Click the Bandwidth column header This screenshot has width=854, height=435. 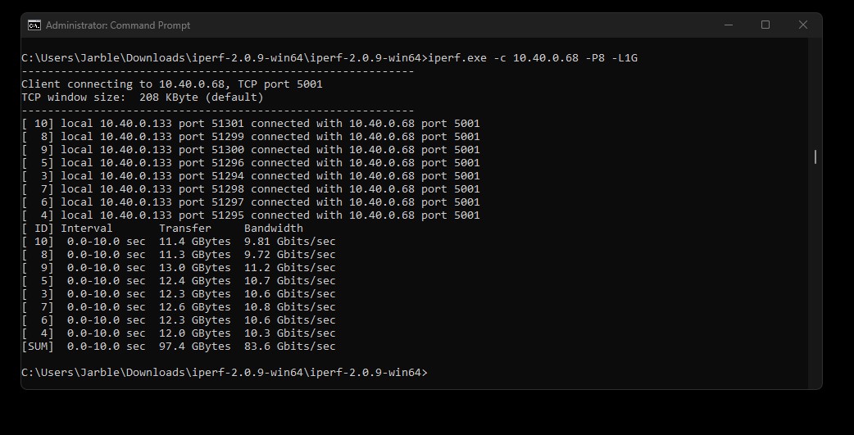(274, 228)
